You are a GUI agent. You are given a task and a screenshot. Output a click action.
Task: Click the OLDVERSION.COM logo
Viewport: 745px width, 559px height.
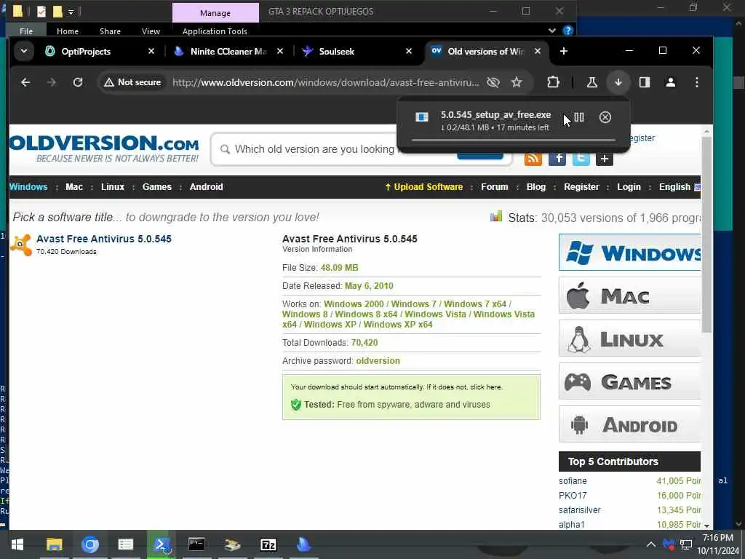click(104, 148)
